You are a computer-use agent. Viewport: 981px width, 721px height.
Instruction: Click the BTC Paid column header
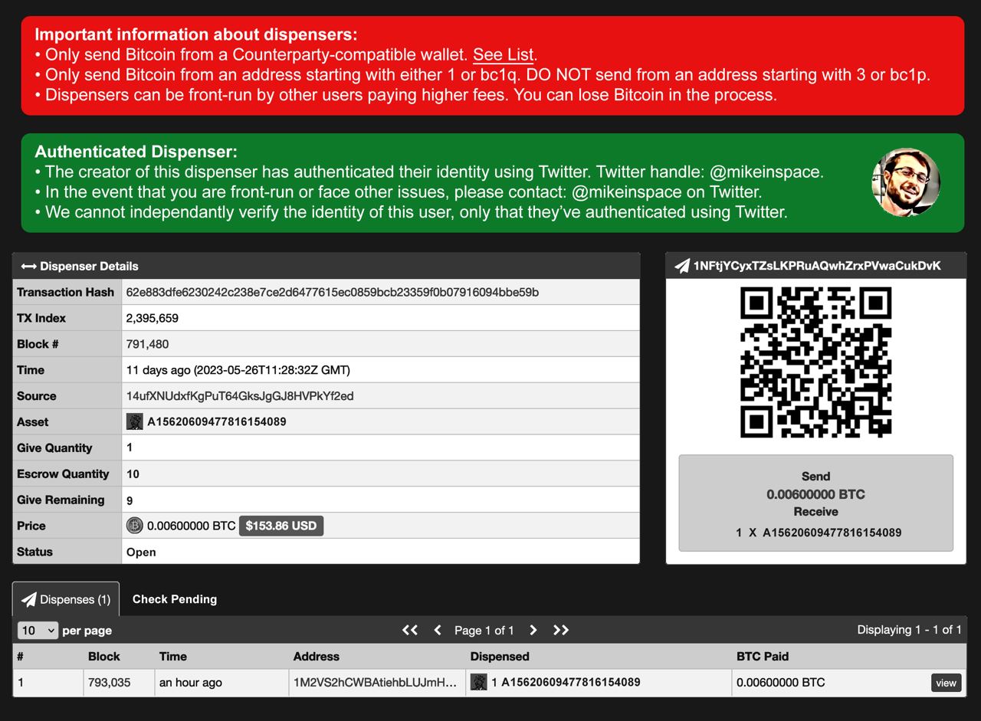click(762, 657)
